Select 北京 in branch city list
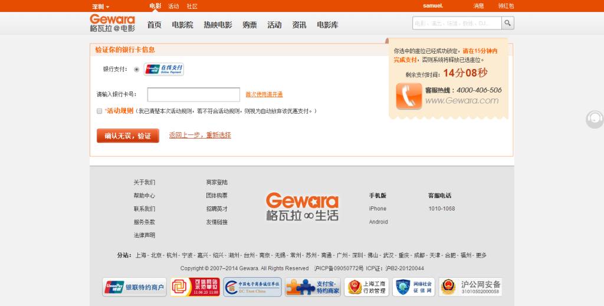Image resolution: width=604 pixels, height=306 pixels. click(156, 255)
